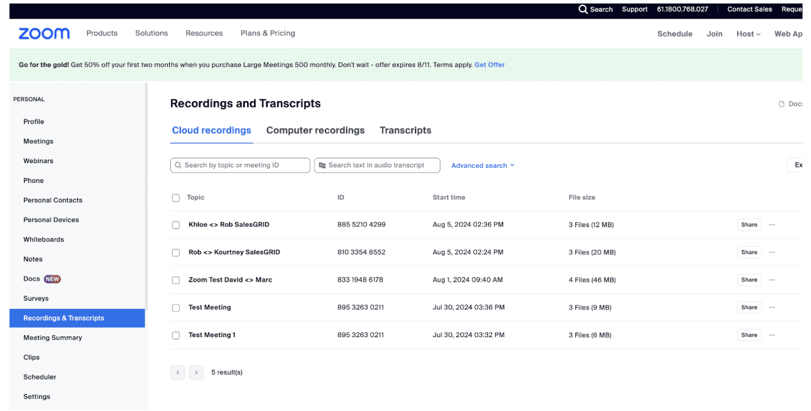This screenshot has width=811, height=411.
Task: Go to previous results page arrow
Action: (178, 373)
